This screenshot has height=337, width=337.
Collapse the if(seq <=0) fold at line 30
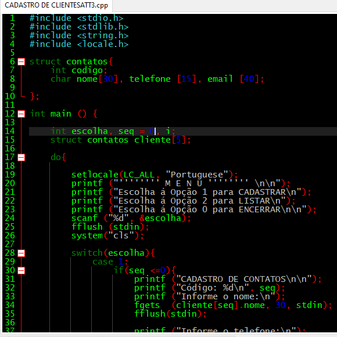[21, 271]
